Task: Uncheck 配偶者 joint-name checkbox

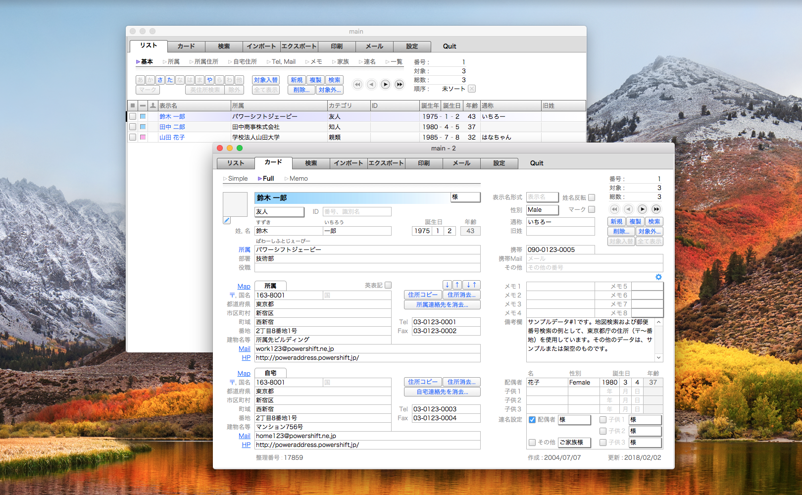Action: click(532, 420)
